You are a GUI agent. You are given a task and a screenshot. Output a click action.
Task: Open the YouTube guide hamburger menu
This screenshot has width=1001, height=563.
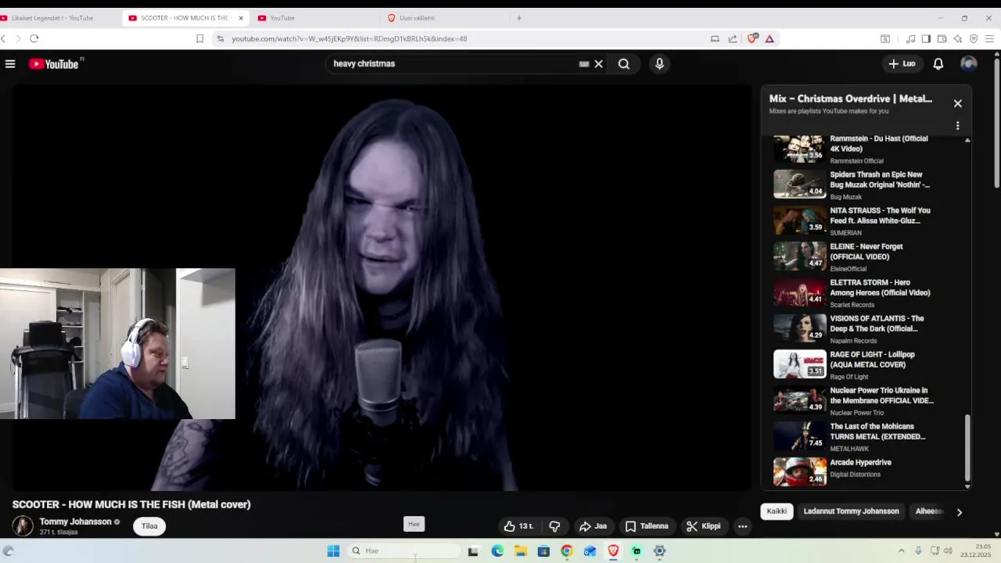(x=10, y=64)
